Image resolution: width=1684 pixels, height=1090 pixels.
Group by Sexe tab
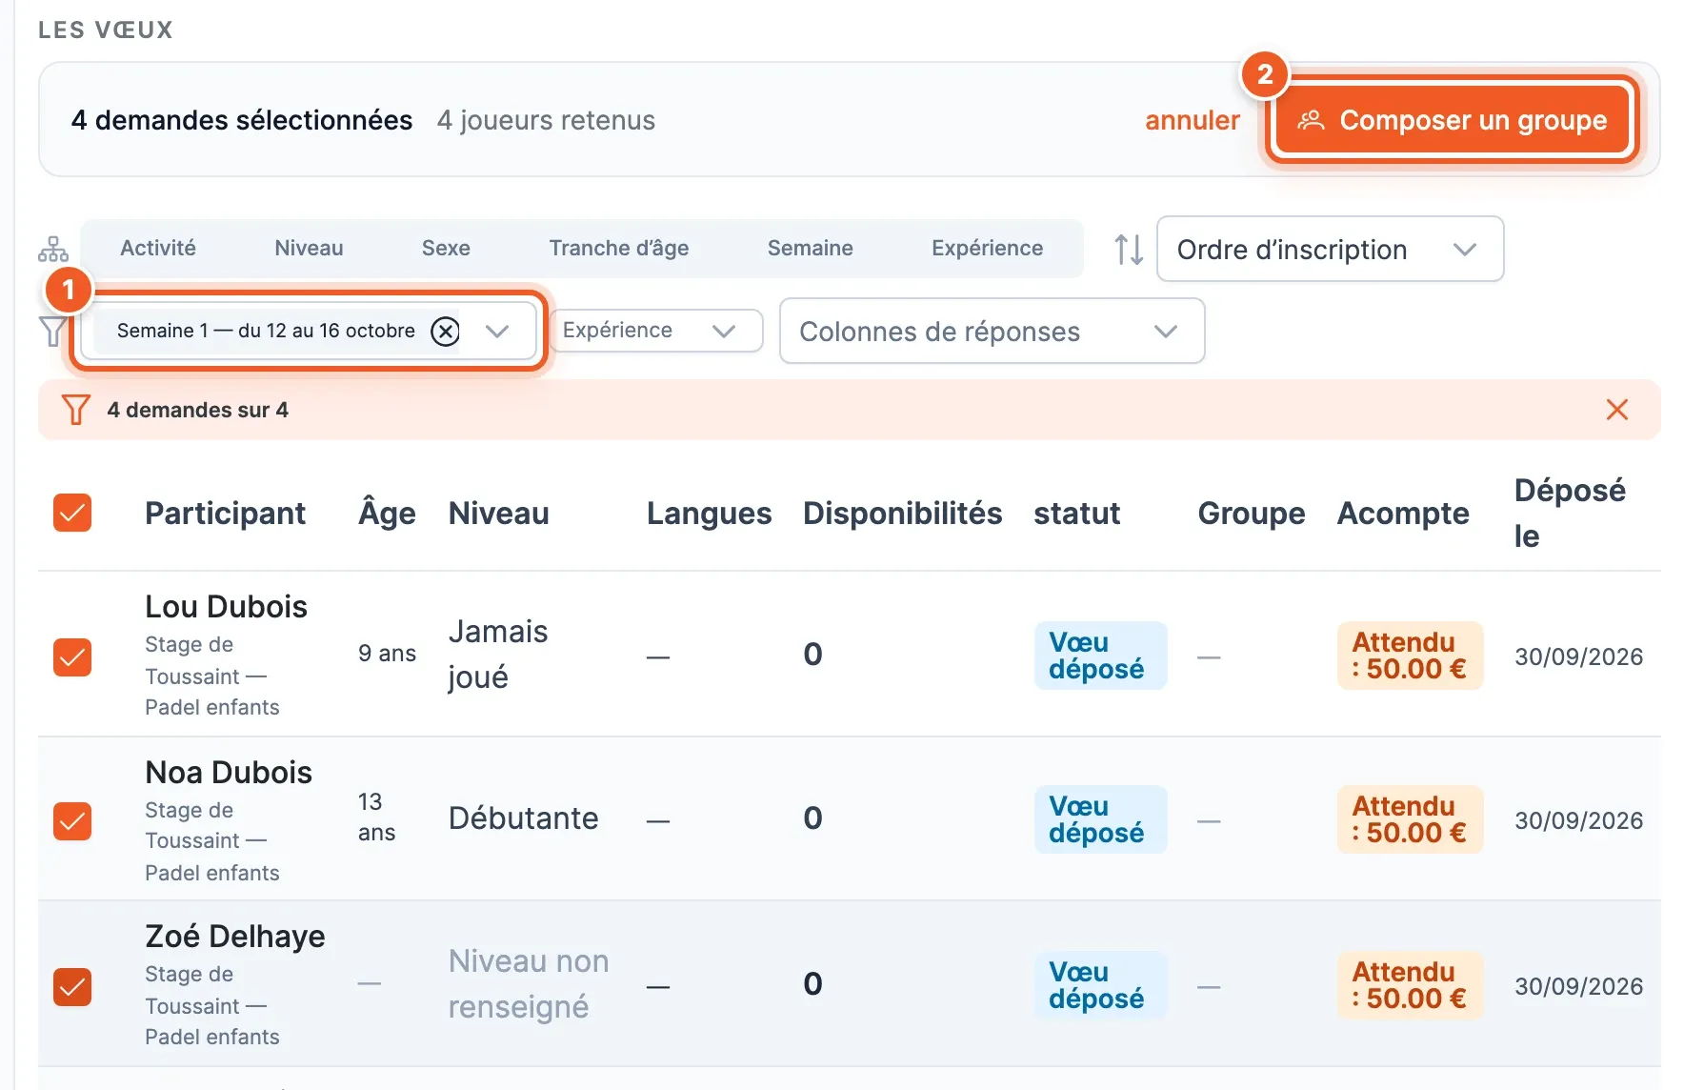click(x=446, y=249)
